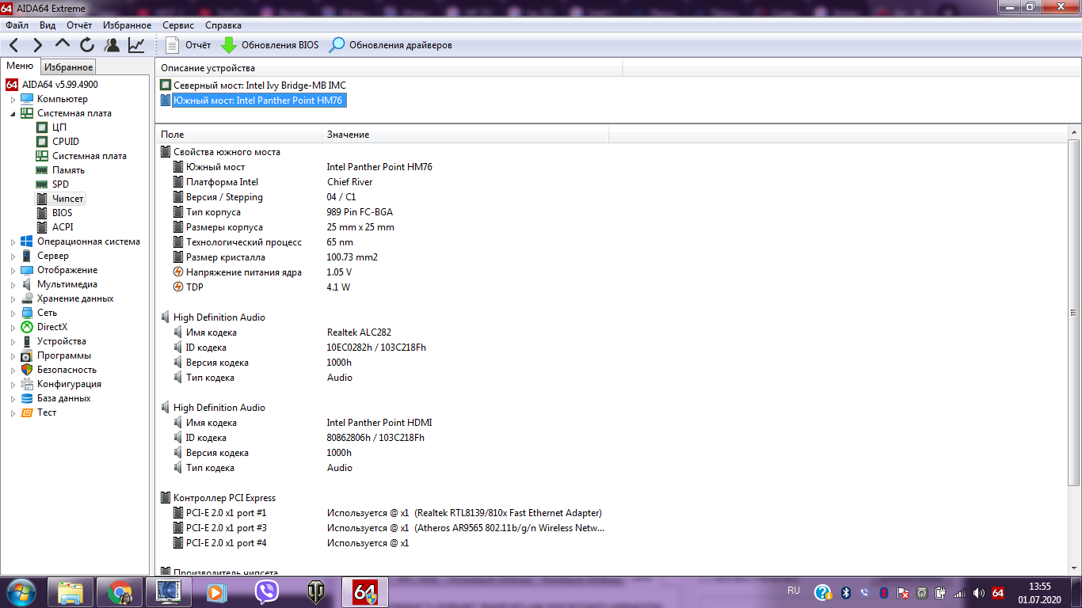1082x608 pixels.
Task: Open World of Tanks from taskbar
Action: (316, 592)
